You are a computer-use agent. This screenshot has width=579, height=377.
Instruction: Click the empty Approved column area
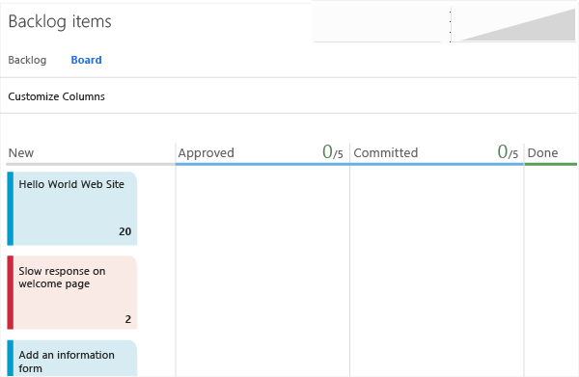point(262,271)
